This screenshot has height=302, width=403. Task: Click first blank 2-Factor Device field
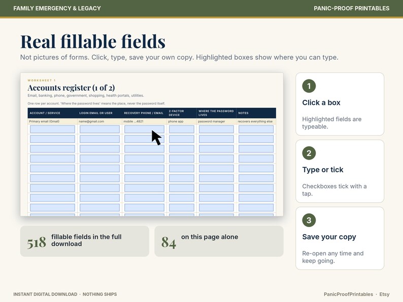pos(182,129)
